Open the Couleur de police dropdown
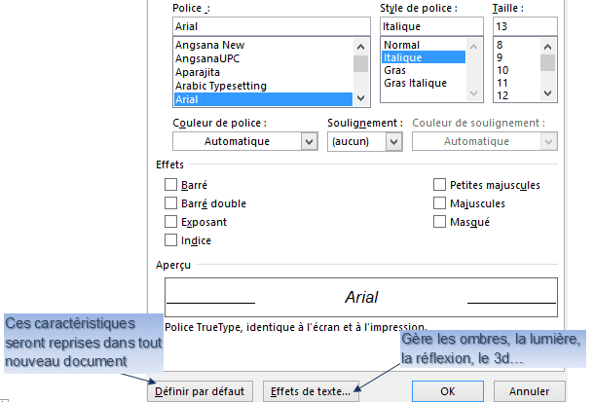594x402 pixels. pos(245,141)
